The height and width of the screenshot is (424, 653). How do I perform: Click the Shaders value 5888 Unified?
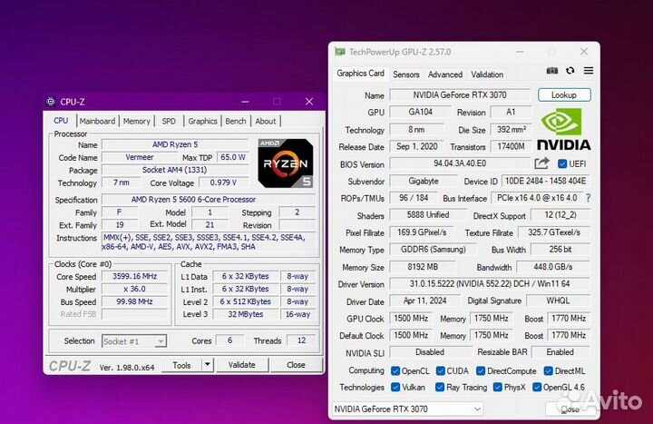click(428, 215)
